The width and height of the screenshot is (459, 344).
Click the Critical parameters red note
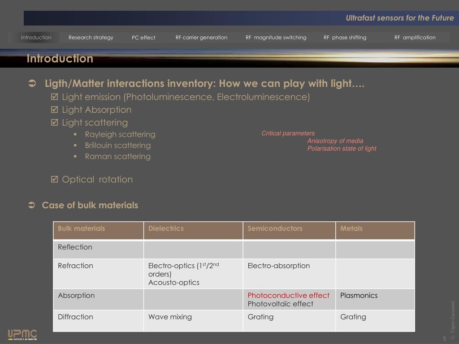click(x=288, y=133)
